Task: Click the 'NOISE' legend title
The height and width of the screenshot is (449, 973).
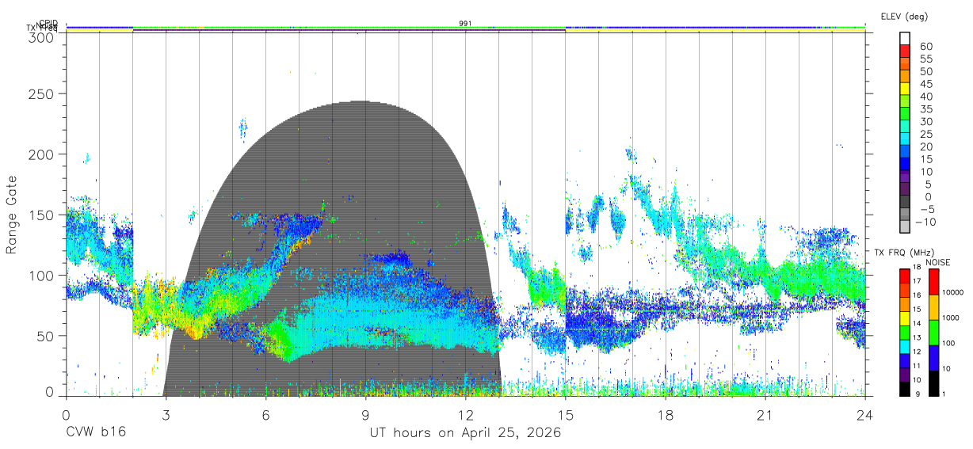Action: click(938, 262)
